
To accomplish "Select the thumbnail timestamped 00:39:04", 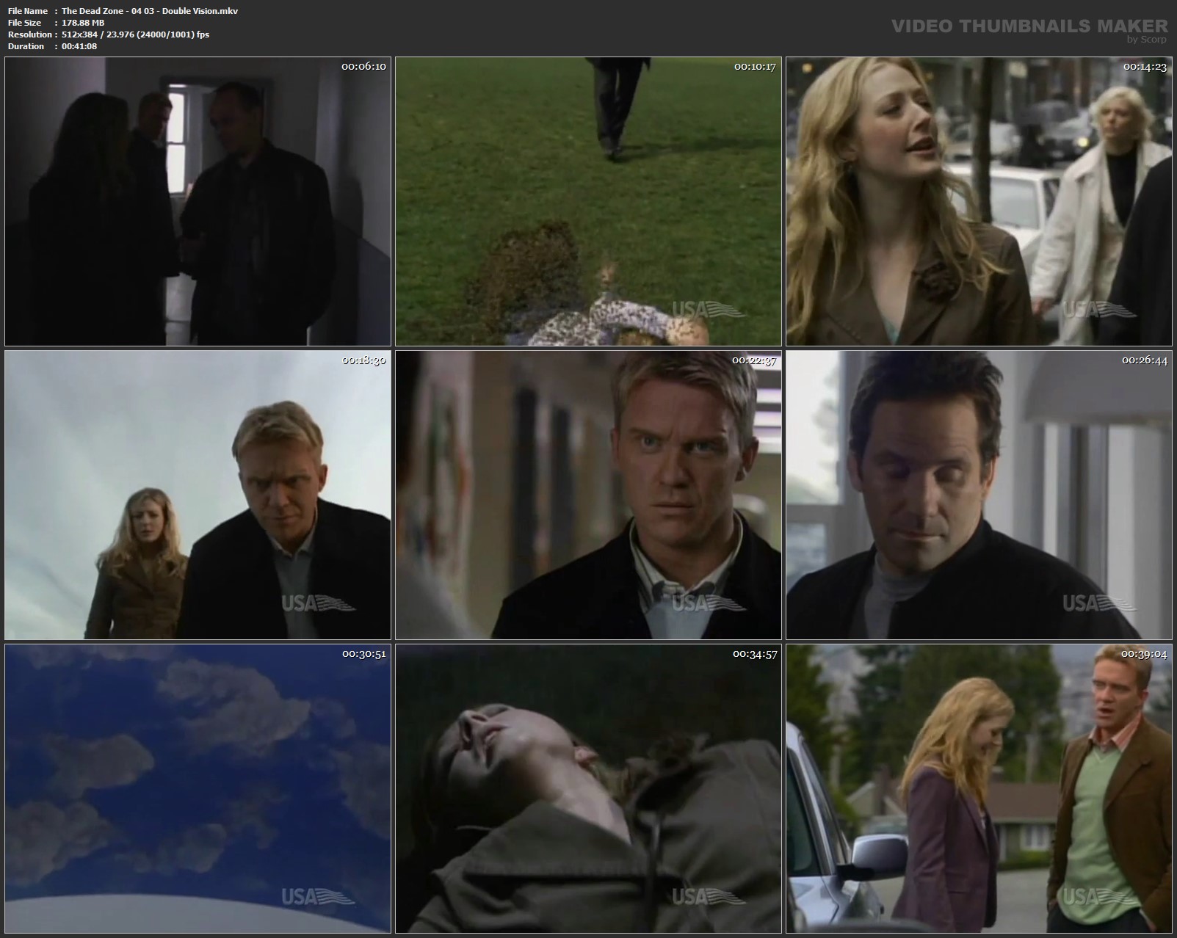I will click(979, 788).
